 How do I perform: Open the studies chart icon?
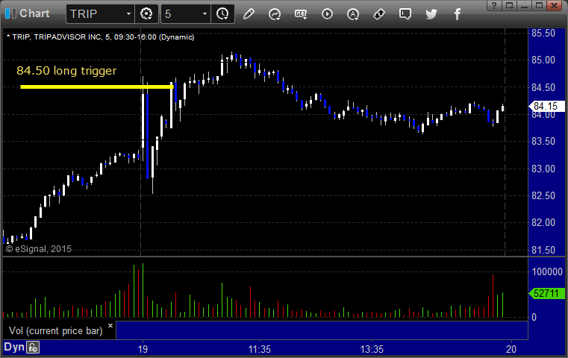coord(275,14)
